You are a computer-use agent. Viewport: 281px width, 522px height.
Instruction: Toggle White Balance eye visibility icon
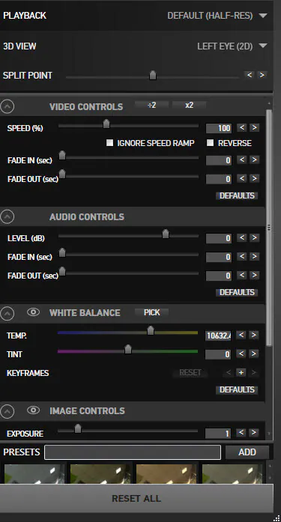33,312
